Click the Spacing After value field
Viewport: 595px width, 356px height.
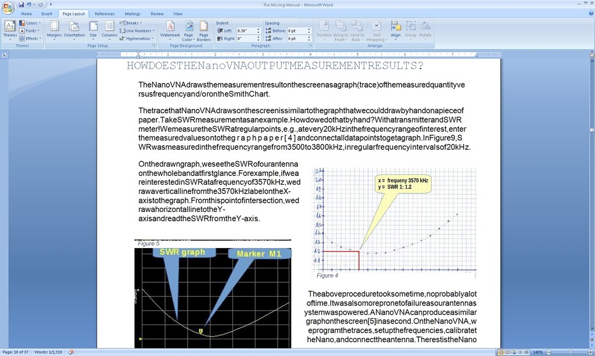(297, 38)
